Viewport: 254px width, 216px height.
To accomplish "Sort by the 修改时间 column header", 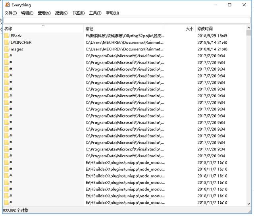I will coord(220,29).
